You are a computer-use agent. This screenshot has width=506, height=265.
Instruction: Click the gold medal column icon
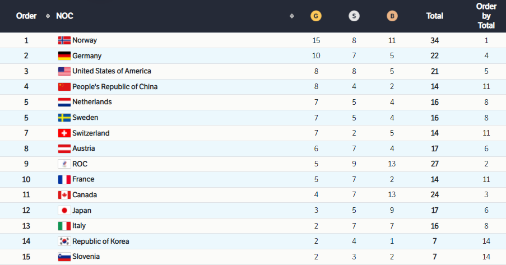pos(316,16)
